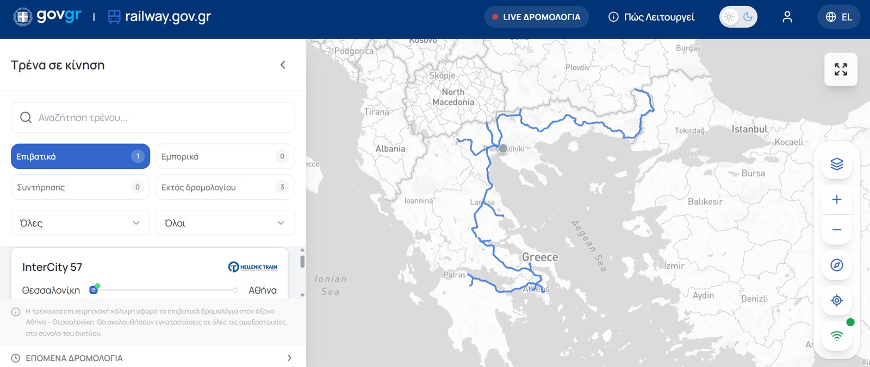Expand the ΕΠΟΜΕΝΑ ΔΡΟΜΟΛΟΓΙΑ section

pos(152,358)
